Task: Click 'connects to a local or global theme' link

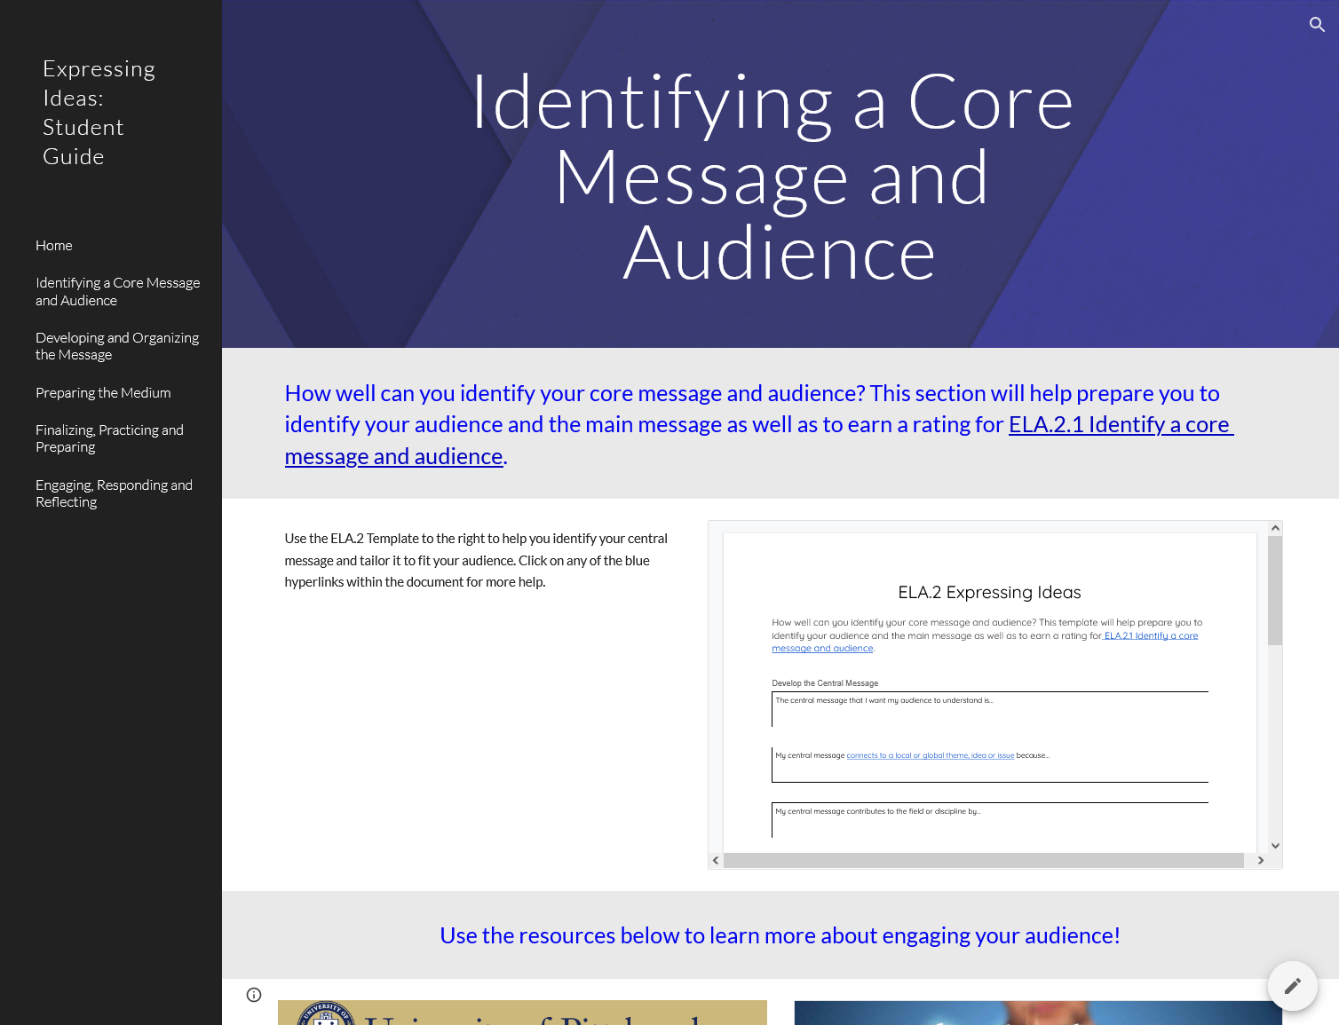Action: (930, 756)
